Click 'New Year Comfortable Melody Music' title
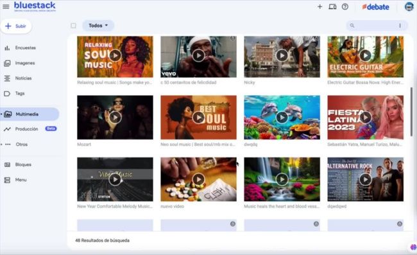Viewport: 417px width, 255px height. [115, 206]
